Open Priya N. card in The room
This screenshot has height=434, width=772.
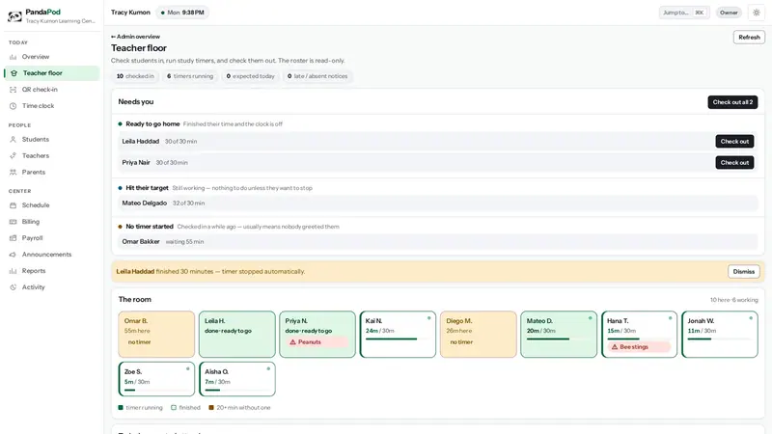[x=317, y=334]
